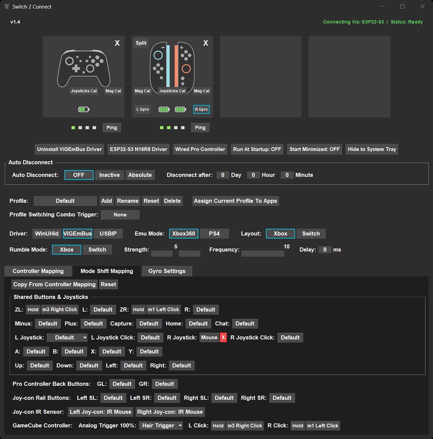The image size is (433, 439).
Task: Set Auto Disconnect to Inactive mode
Action: [109, 175]
